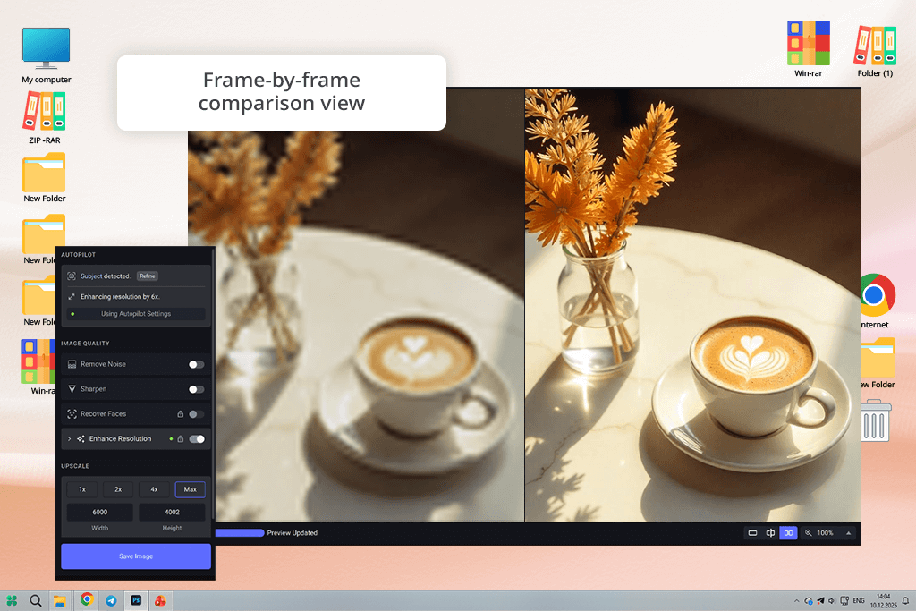
Task: Select the top New Folder desktop icon
Action: (45, 178)
